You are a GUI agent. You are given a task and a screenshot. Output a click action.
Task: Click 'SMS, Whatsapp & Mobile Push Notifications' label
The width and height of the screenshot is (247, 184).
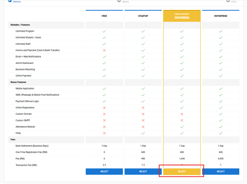point(37,95)
